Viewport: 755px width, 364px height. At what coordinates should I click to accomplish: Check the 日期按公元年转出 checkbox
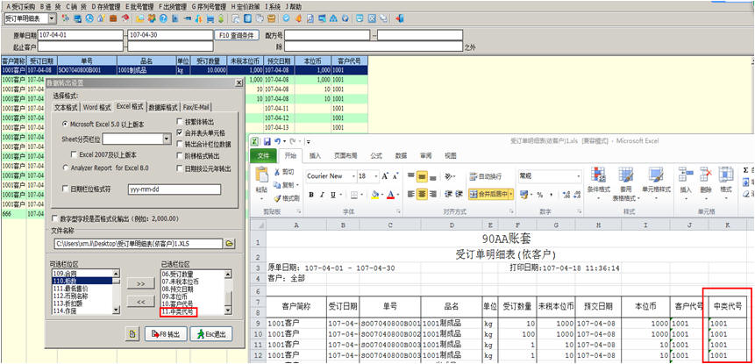pyautogui.click(x=180, y=168)
